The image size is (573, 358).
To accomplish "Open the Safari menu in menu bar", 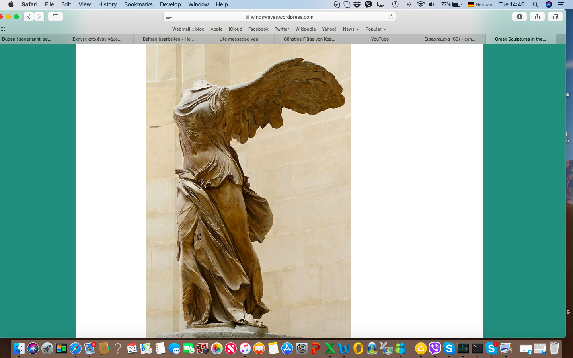I will click(29, 4).
